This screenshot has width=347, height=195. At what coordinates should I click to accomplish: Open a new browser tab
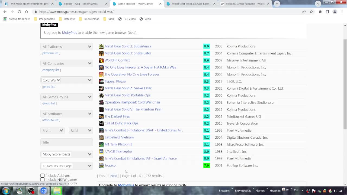point(277,4)
